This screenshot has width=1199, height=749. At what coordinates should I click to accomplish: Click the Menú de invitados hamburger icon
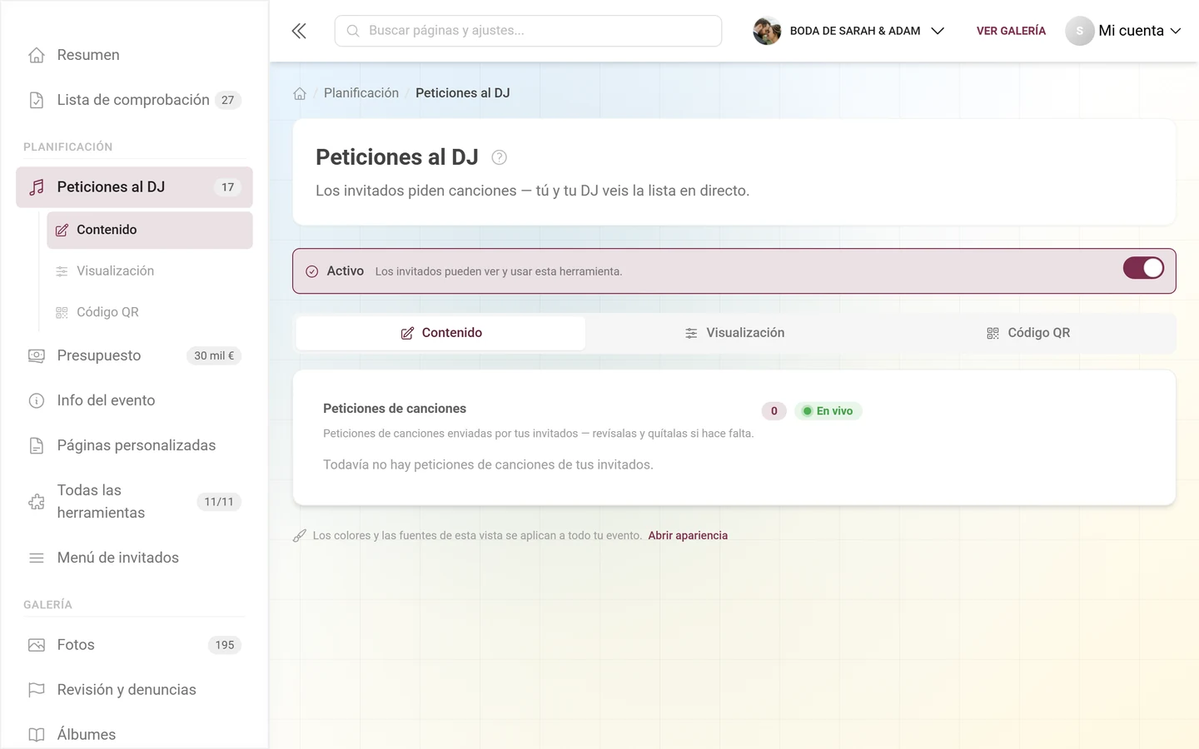tap(37, 558)
